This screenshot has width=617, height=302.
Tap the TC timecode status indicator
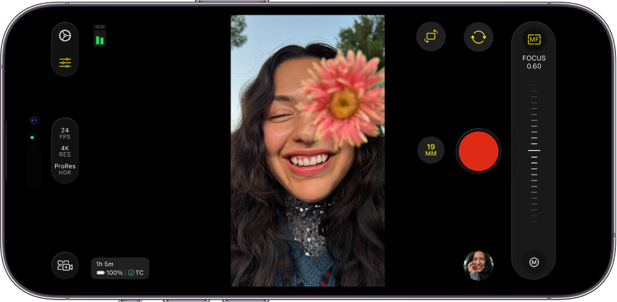[136, 272]
